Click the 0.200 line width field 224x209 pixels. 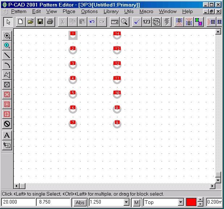coord(214,202)
